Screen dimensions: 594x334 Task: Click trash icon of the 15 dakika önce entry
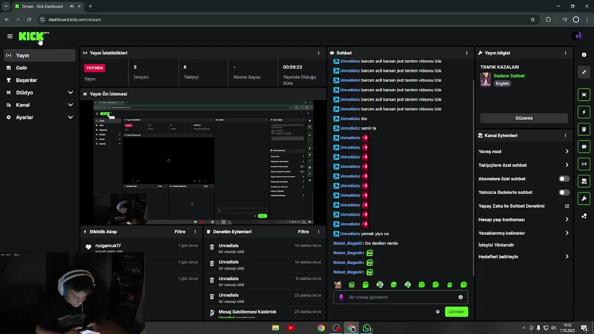212,280
